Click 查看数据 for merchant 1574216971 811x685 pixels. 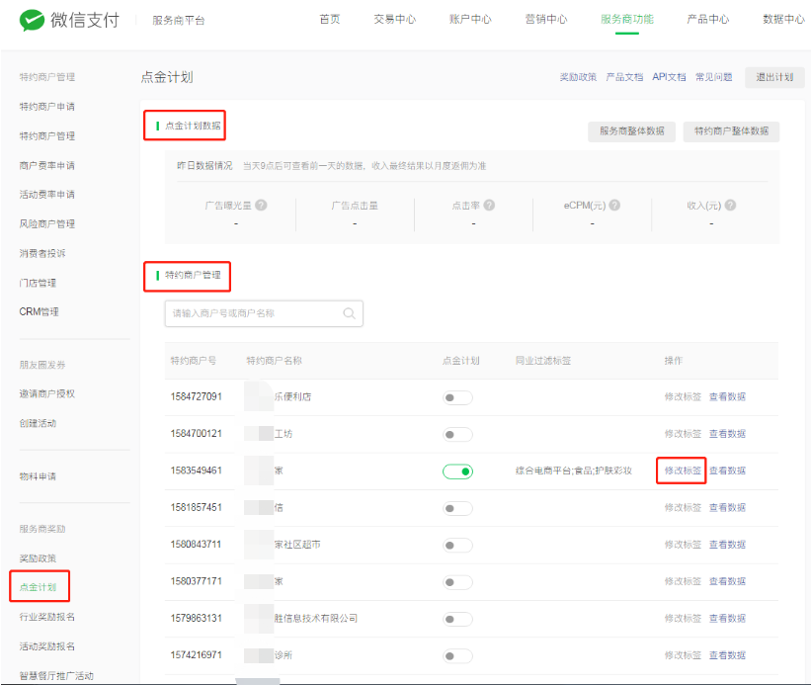(x=727, y=655)
